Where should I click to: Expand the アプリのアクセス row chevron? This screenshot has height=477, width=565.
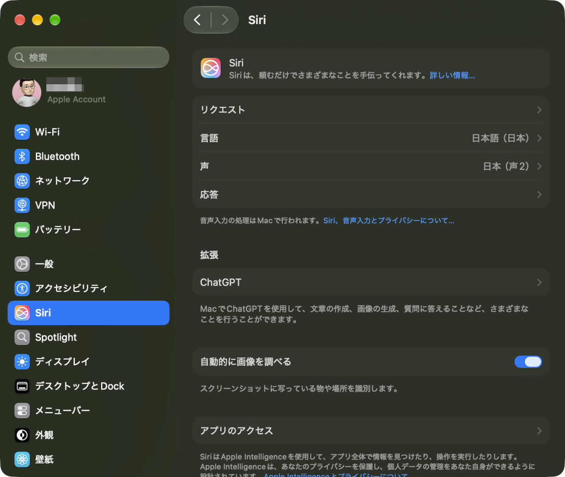[x=539, y=431]
